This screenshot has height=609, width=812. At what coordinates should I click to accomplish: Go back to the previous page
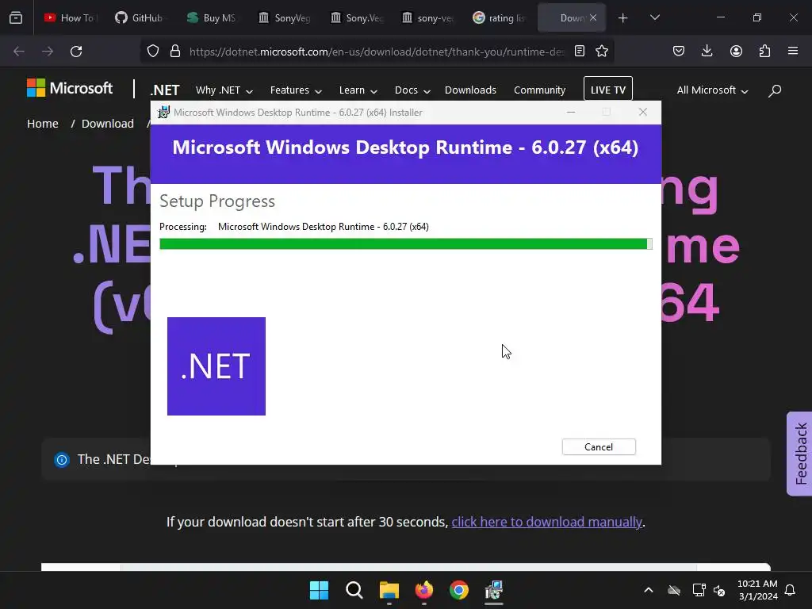(x=19, y=52)
